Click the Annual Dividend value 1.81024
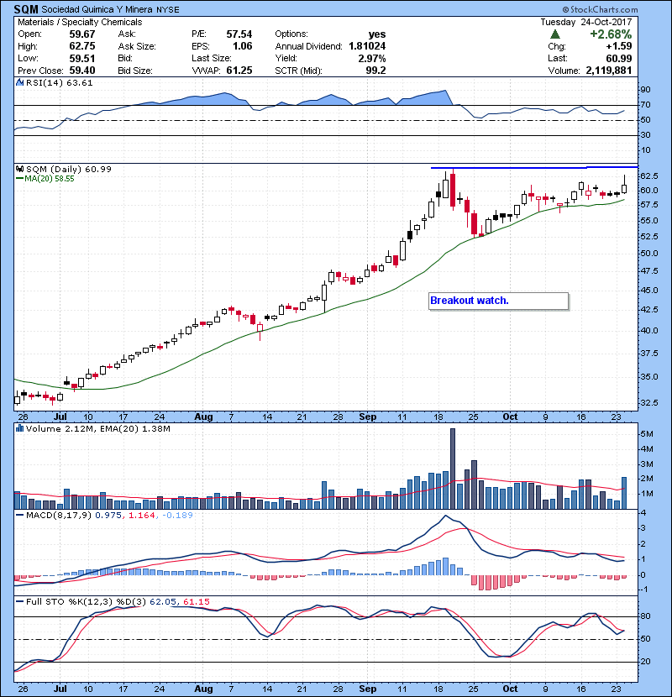672x697 pixels. coord(367,46)
